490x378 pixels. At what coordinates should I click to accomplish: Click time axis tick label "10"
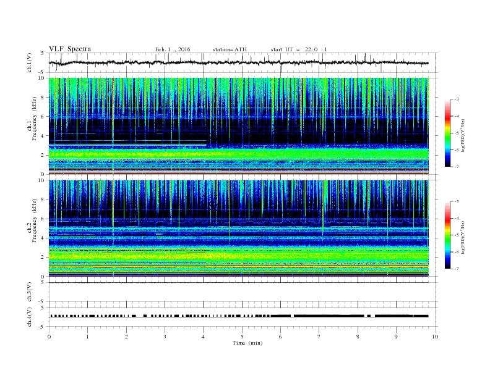[435, 337]
